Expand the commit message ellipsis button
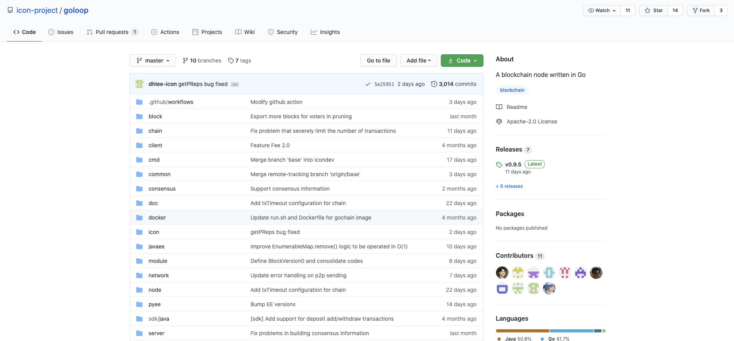 234,84
